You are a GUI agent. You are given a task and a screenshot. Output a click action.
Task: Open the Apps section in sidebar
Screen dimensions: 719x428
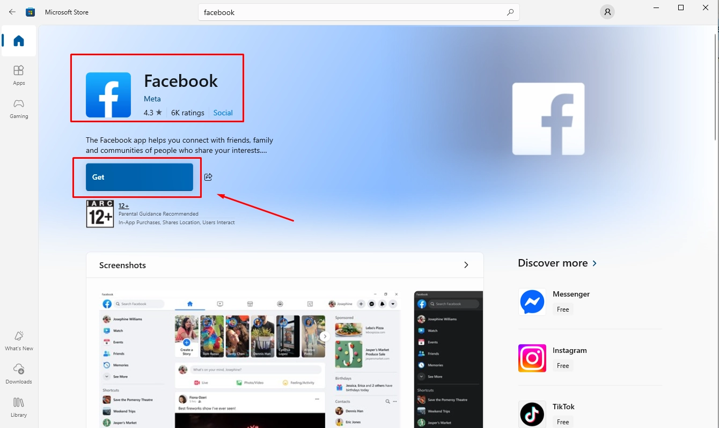[x=19, y=75]
